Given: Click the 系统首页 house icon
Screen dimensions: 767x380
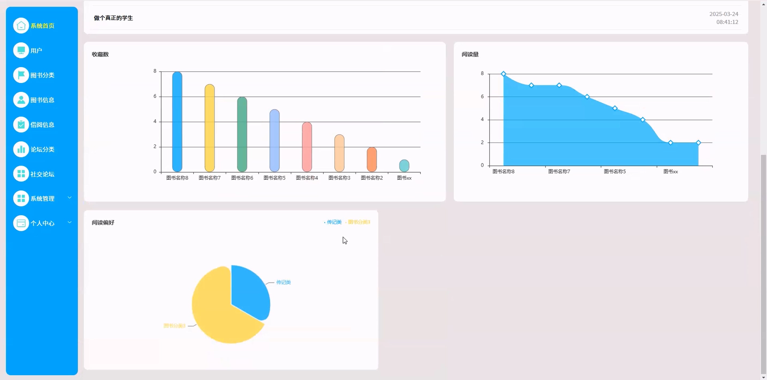Looking at the screenshot, I should click(21, 26).
